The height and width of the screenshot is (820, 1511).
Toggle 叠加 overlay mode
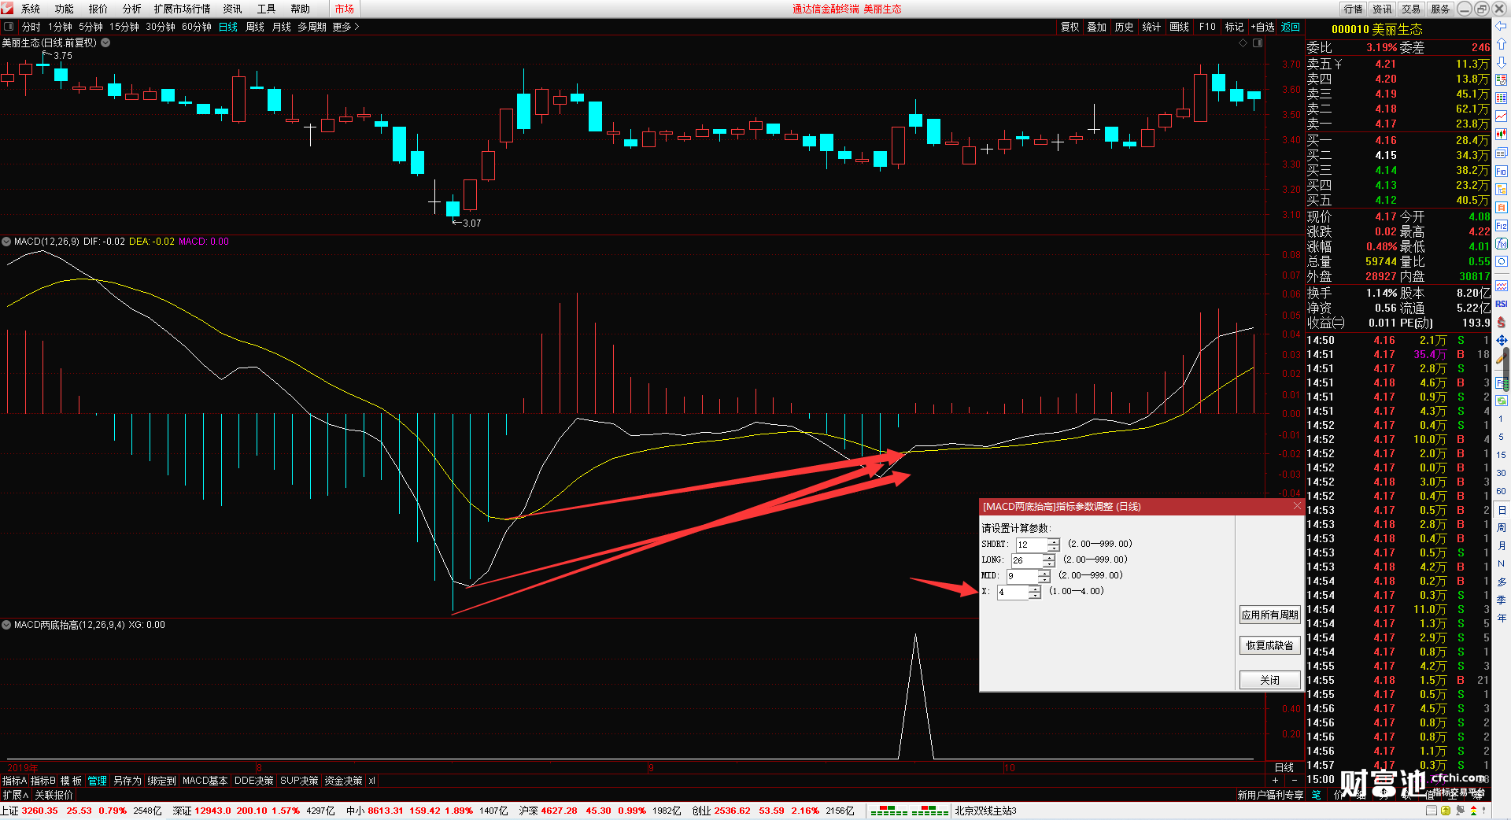(x=1097, y=27)
